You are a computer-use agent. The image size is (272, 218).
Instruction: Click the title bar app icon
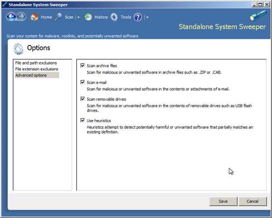5,5
